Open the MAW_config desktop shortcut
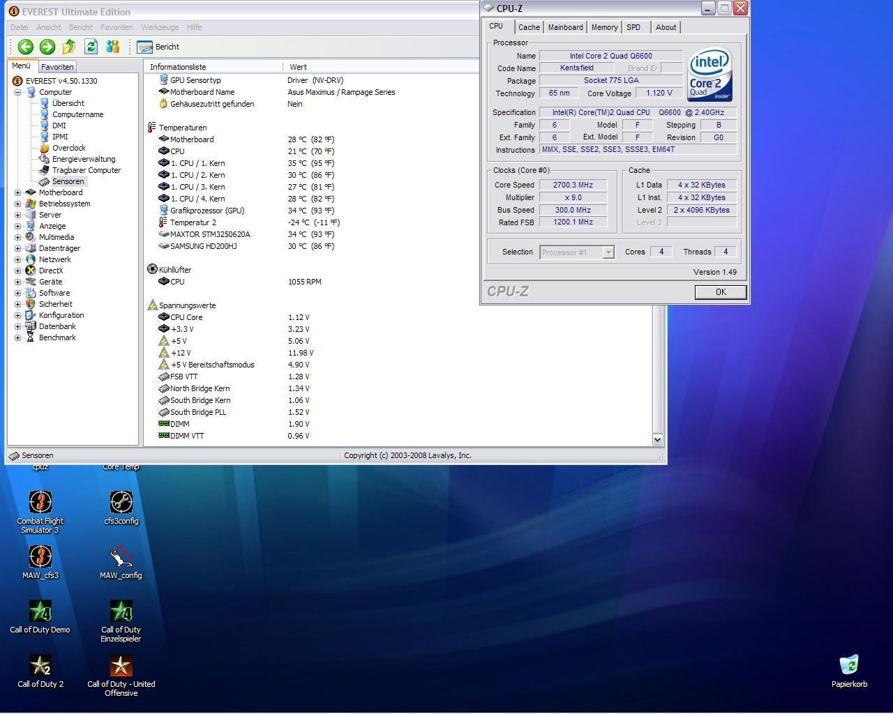 (121, 562)
